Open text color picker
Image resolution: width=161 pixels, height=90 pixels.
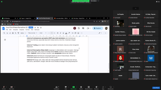66,33
